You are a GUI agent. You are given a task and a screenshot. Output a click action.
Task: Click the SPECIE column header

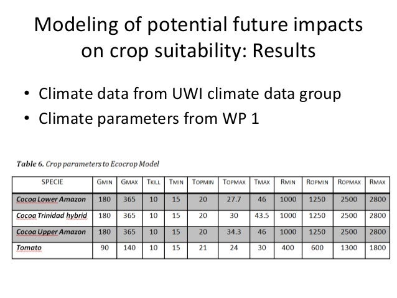52,182
